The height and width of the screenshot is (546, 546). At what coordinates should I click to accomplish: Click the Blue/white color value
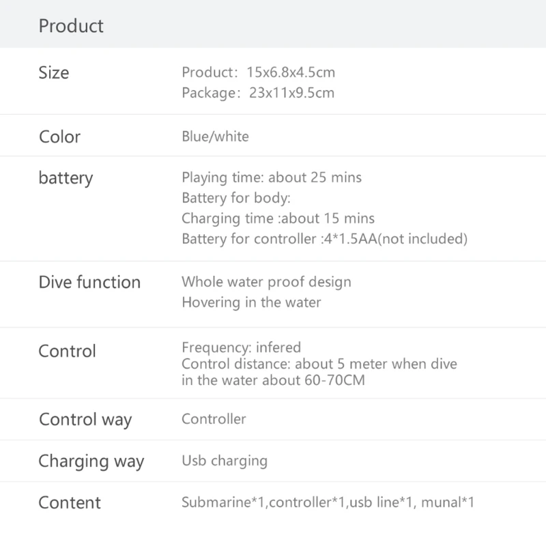click(215, 136)
